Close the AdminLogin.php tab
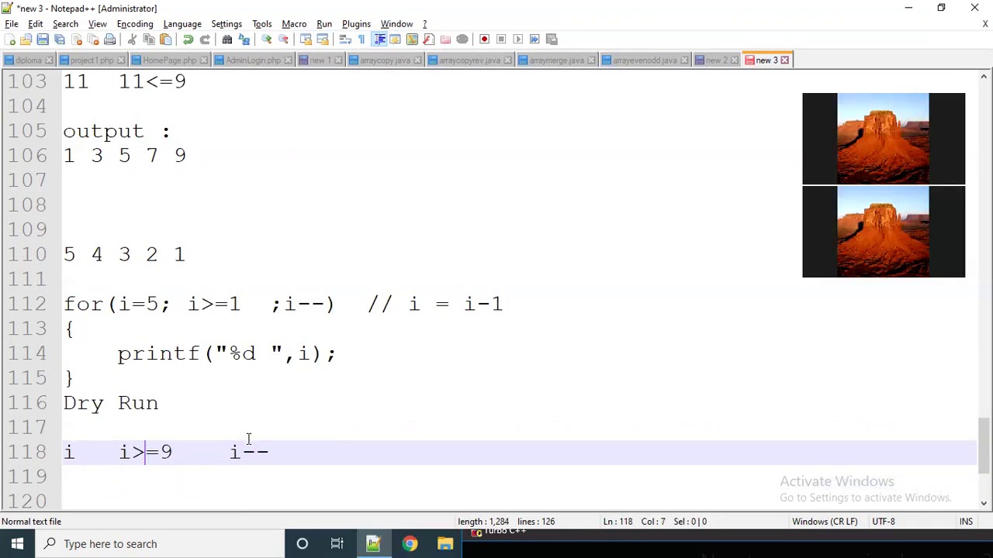 tap(288, 60)
